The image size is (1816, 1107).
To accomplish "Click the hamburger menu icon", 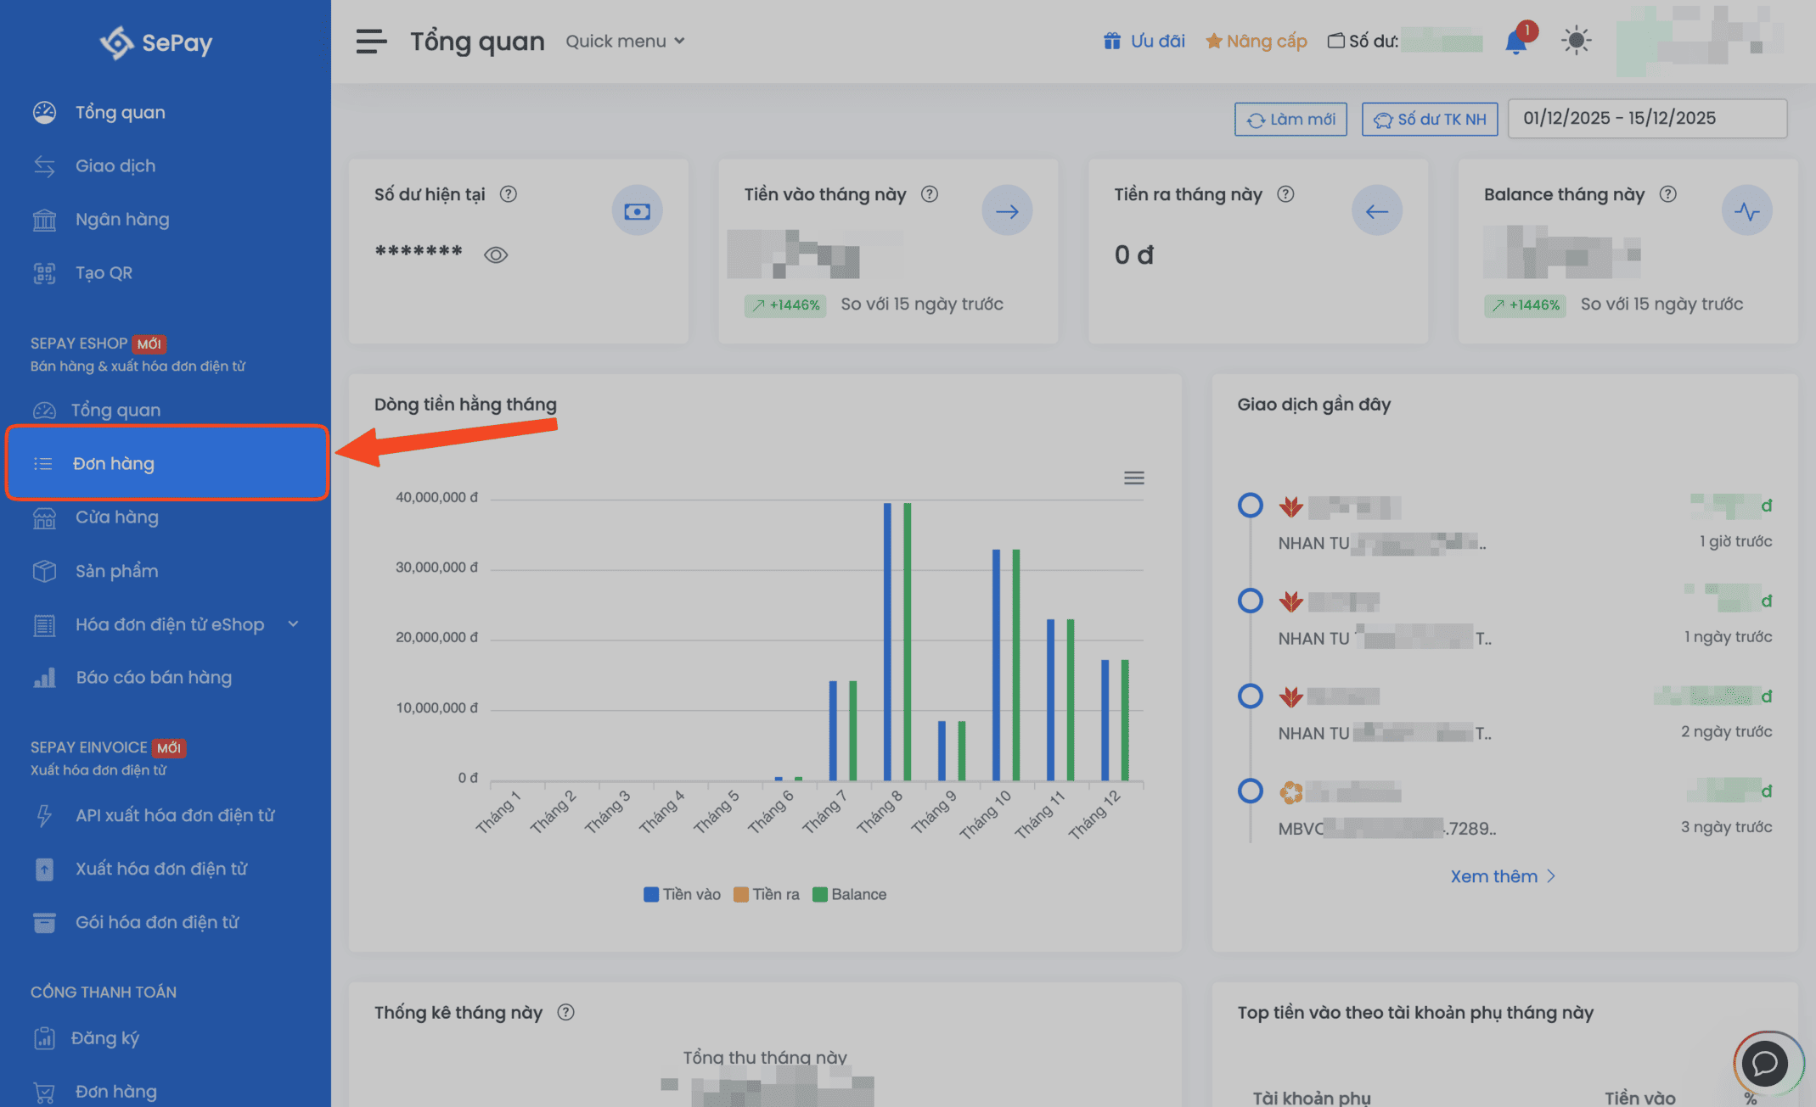I will pyautogui.click(x=371, y=41).
